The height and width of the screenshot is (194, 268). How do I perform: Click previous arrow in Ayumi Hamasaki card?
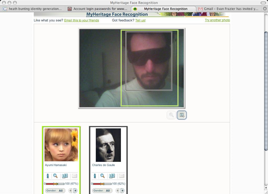tap(70, 191)
